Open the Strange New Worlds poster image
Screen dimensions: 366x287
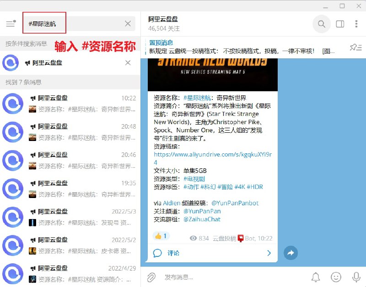point(213,75)
